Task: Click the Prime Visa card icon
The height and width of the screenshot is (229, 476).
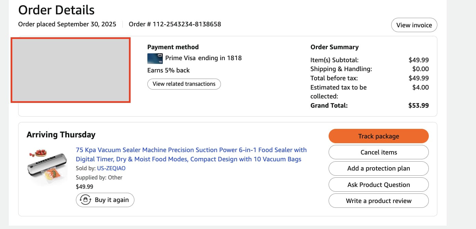Action: coord(155,58)
